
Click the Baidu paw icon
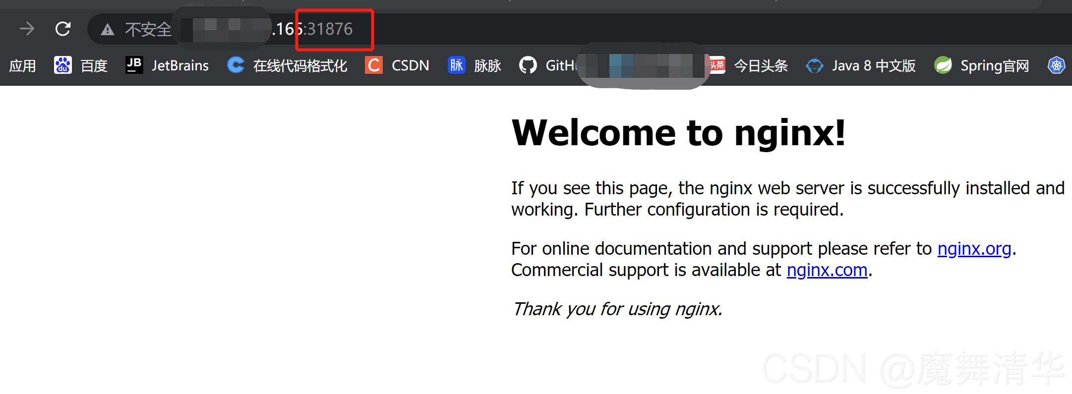coord(63,65)
